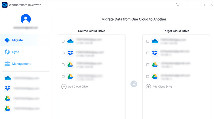
Task: Select last Google Drive account in sidebar
Action: point(22,108)
